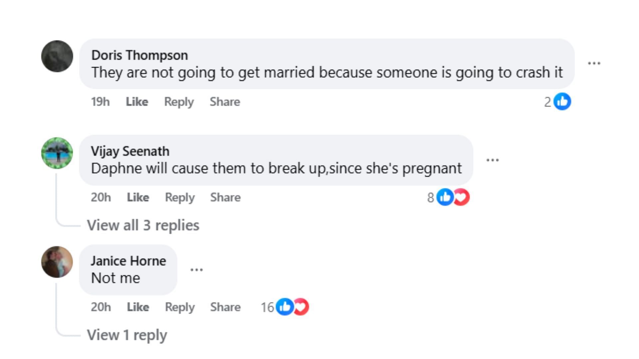Open Vijay Seenath's profile name link
639x359 pixels.
click(130, 151)
